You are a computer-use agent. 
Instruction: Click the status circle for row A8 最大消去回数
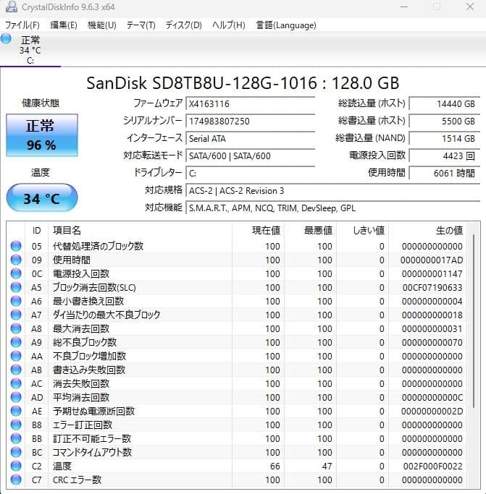pyautogui.click(x=16, y=328)
